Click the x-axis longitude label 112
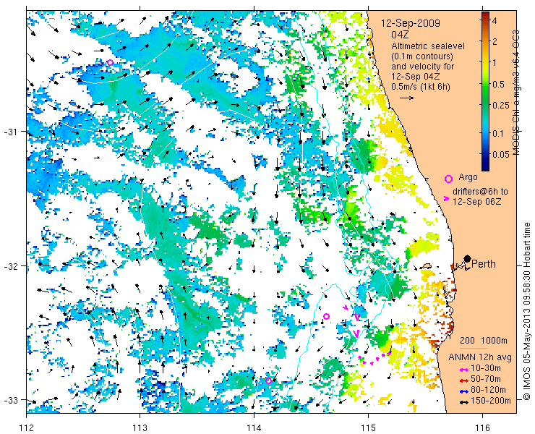Viewport: 535px width, 434px height. point(26,427)
